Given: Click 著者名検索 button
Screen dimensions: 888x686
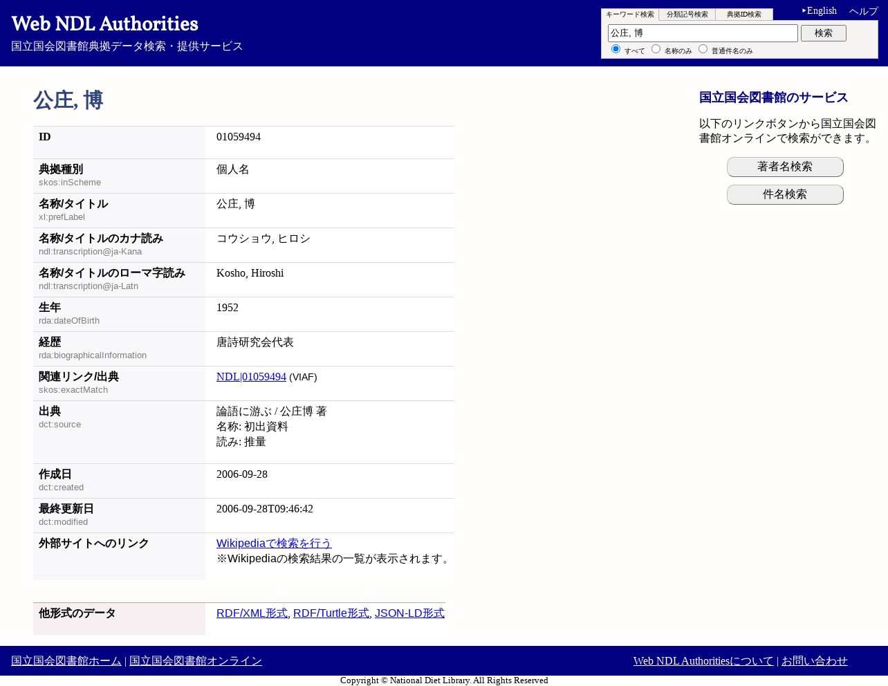Looking at the screenshot, I should pos(785,167).
